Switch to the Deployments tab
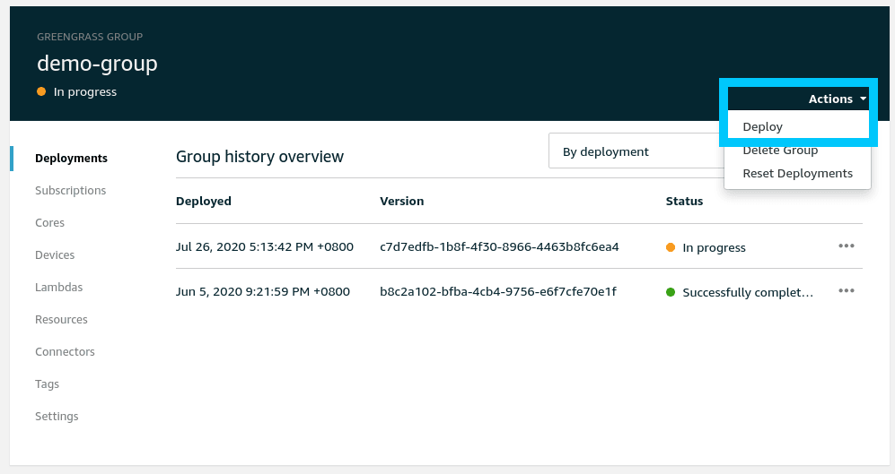Screen dimensions: 895x474 [71, 159]
